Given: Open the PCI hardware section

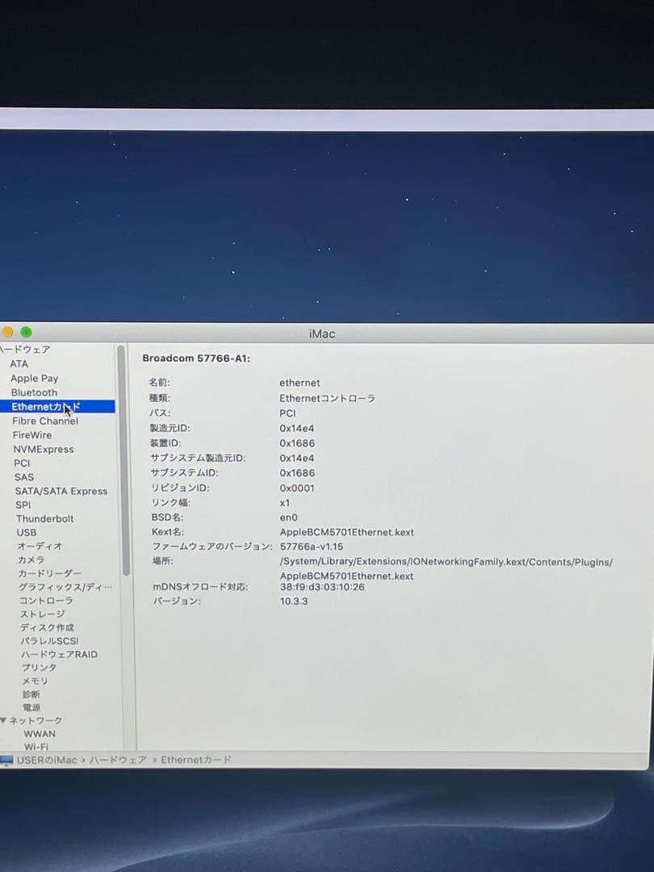Looking at the screenshot, I should [x=22, y=463].
